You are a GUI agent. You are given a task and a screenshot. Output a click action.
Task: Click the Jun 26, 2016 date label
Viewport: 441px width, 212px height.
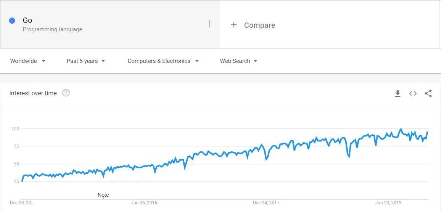point(144,203)
